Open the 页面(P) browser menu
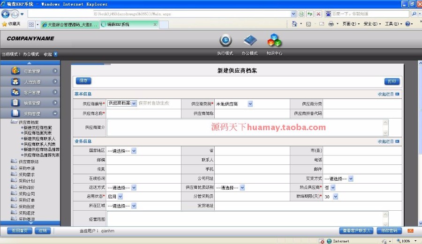 [351, 24]
